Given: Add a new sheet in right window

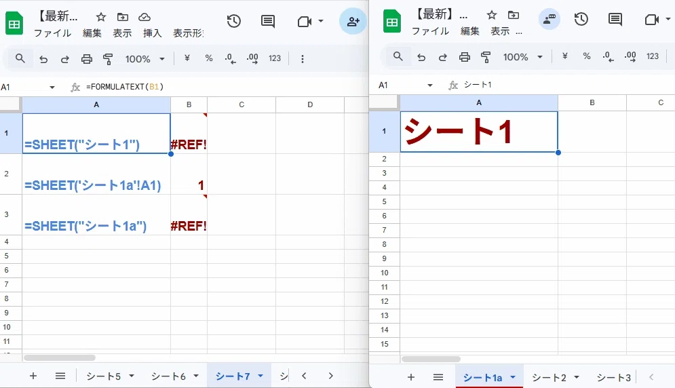Looking at the screenshot, I should click(x=411, y=377).
